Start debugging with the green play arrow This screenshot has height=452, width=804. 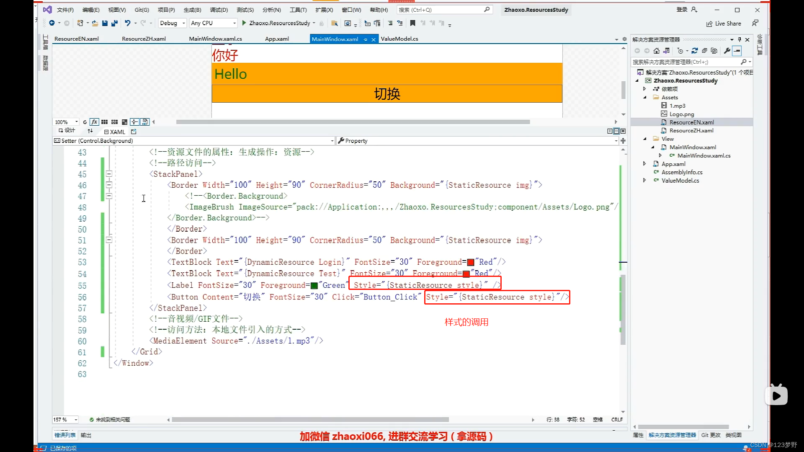[x=244, y=23]
